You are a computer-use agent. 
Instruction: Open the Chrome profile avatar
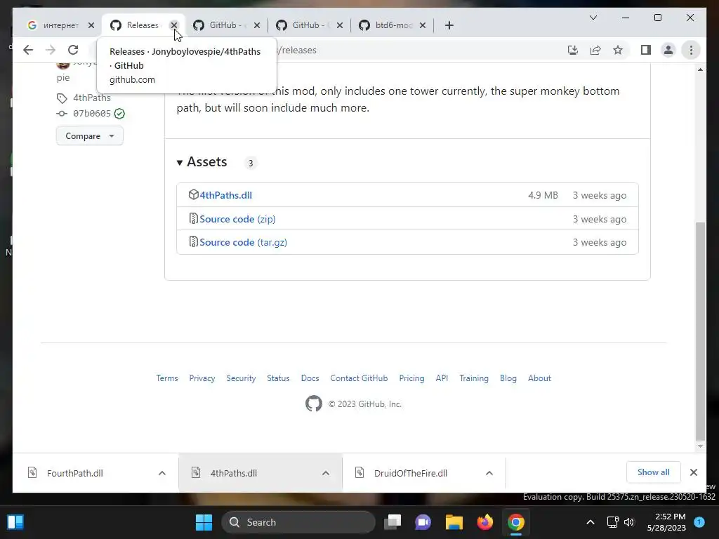(x=668, y=50)
